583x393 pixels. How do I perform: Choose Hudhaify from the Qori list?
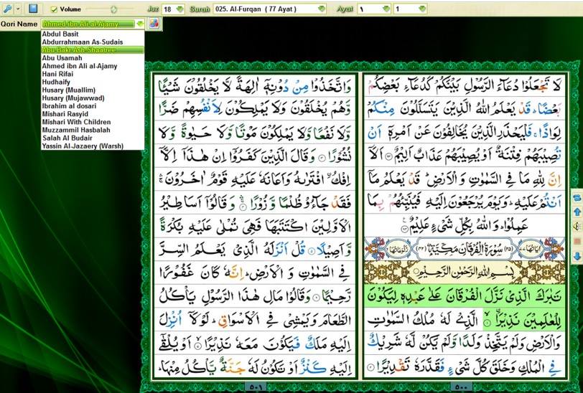point(93,82)
